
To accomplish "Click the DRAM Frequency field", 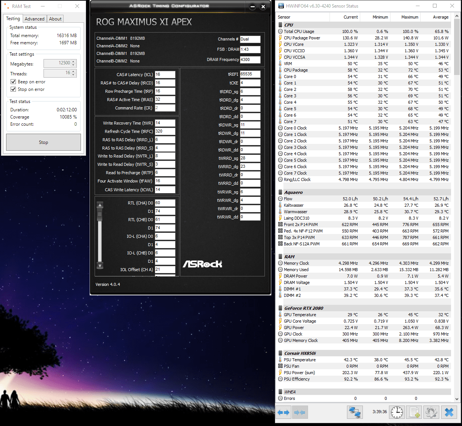I will pyautogui.click(x=250, y=59).
